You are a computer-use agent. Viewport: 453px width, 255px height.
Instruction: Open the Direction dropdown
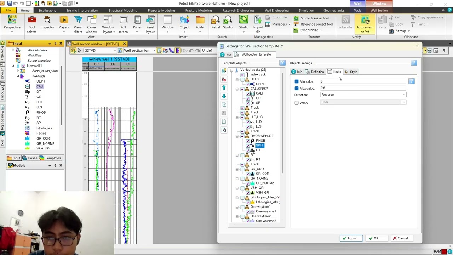point(363,95)
